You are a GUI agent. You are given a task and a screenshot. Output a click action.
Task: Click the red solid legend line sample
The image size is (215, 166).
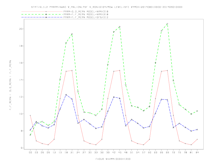click(42, 11)
